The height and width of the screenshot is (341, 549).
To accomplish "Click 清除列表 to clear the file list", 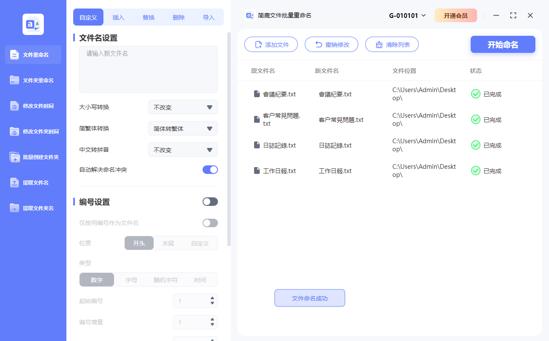I will pyautogui.click(x=392, y=44).
